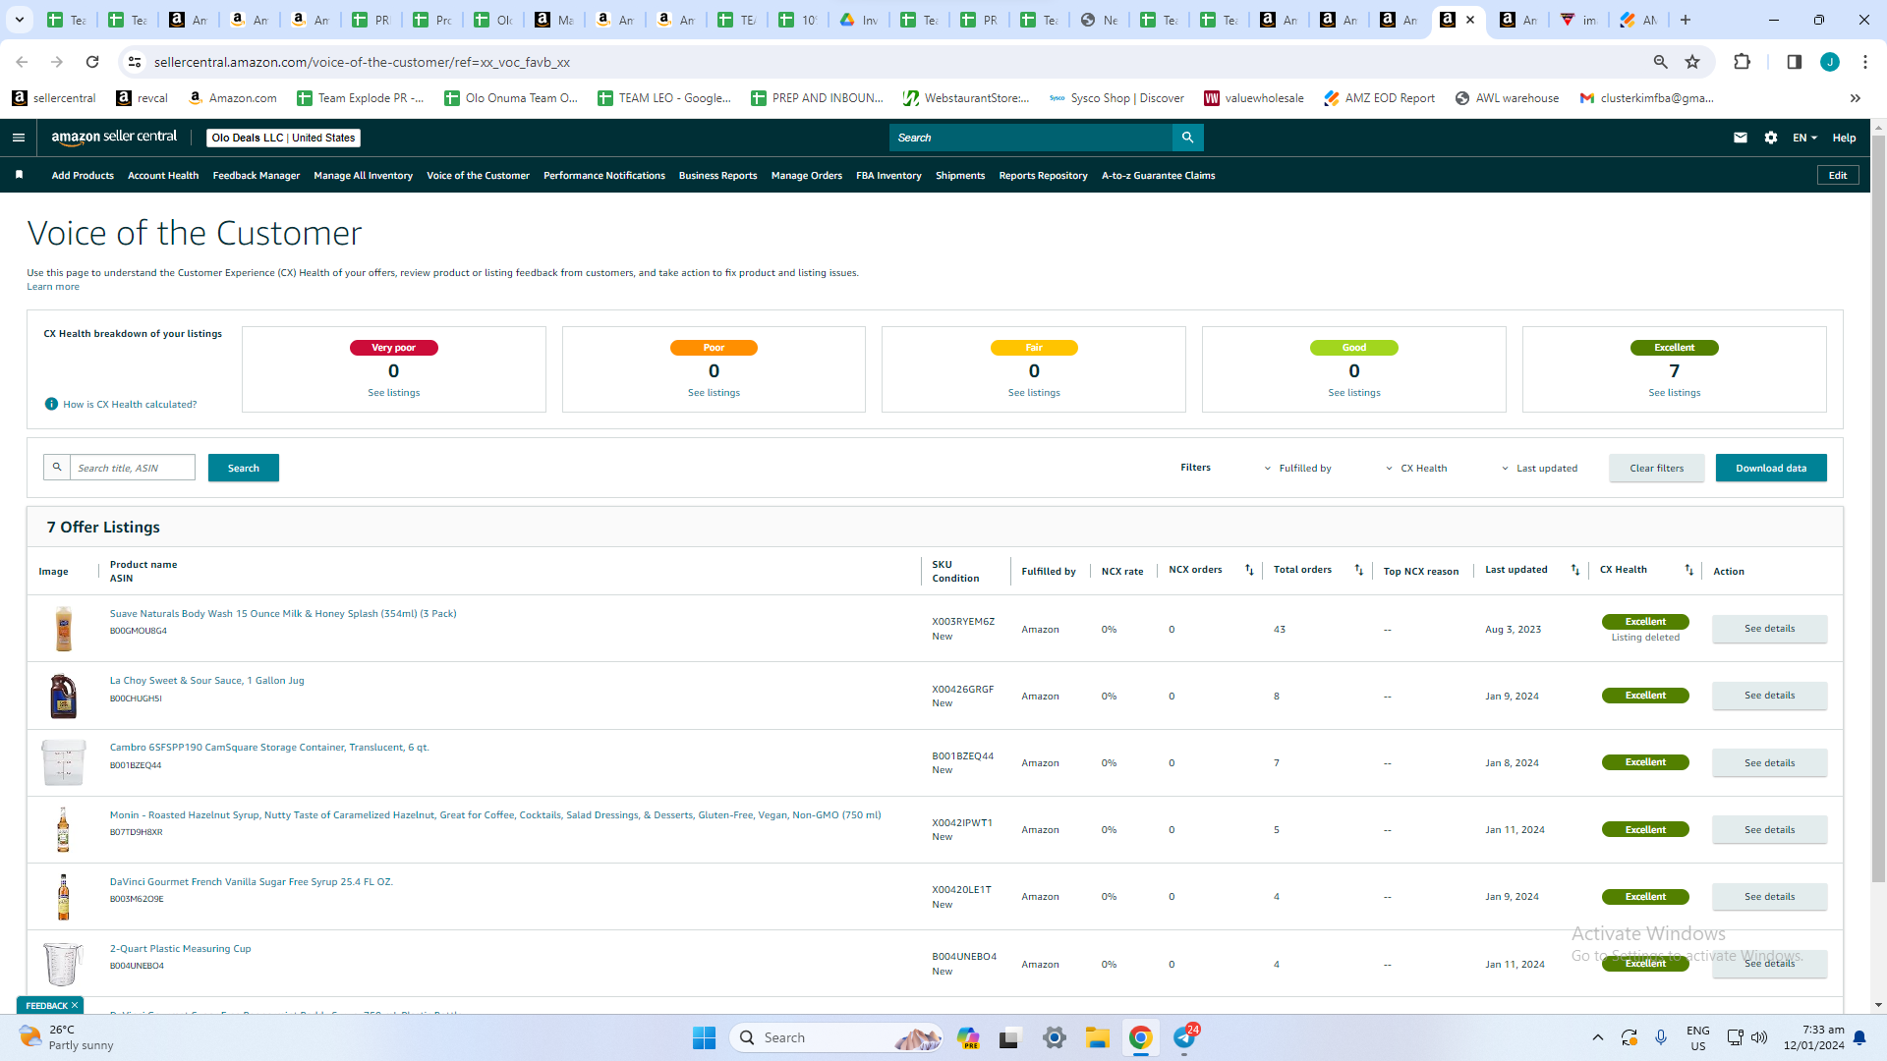This screenshot has height=1061, width=1887.
Task: Click the Windows taskbar Search box
Action: [x=835, y=1037]
